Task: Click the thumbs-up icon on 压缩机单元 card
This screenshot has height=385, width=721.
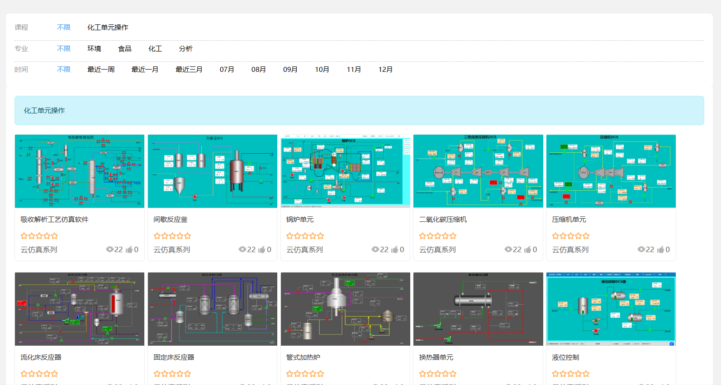Action: (x=661, y=249)
